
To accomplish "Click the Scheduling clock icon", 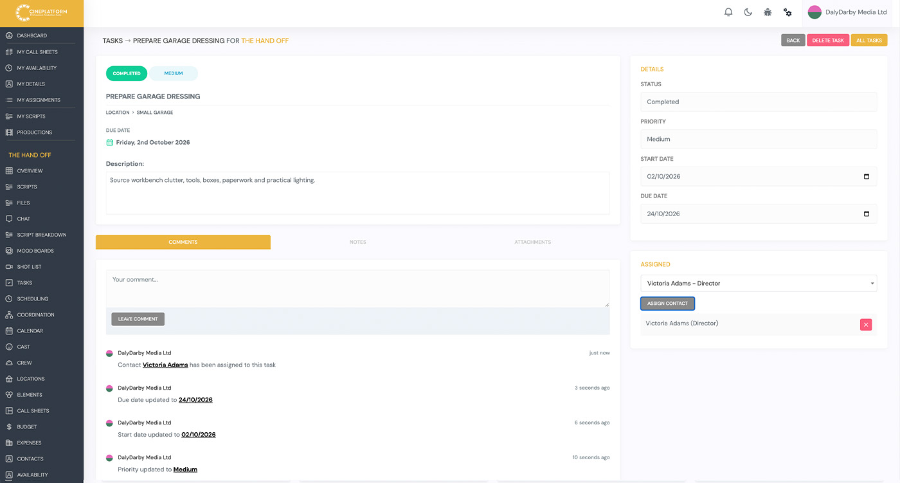I will pos(9,299).
